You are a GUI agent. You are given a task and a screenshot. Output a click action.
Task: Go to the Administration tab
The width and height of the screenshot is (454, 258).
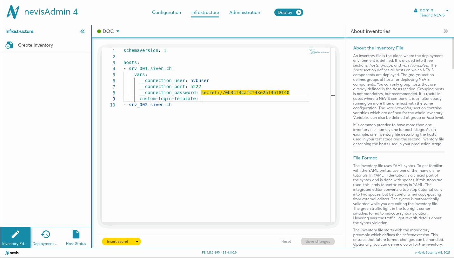(x=244, y=12)
